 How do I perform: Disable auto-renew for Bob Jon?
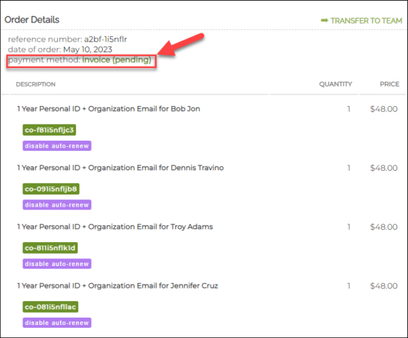click(57, 146)
